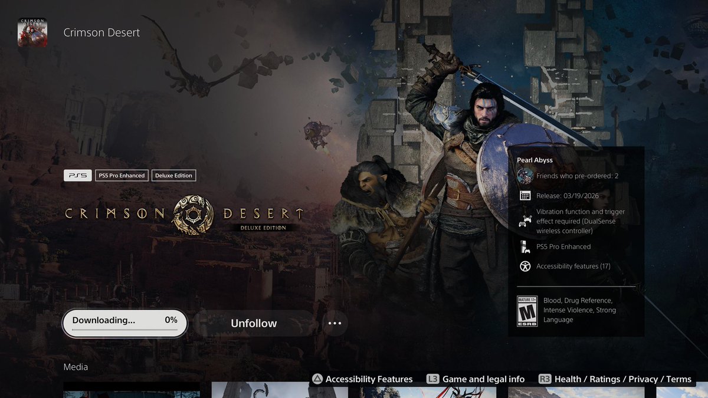Viewport: 708px width, 398px height.
Task: Click the Crimson Desert Deluxe Edition logo
Action: tap(184, 215)
